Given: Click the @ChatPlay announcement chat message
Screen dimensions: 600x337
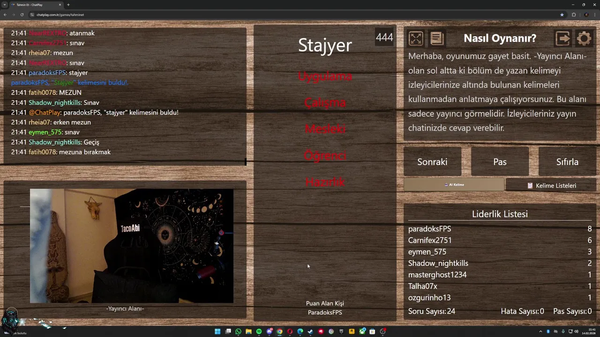Looking at the screenshot, I should 95,112.
